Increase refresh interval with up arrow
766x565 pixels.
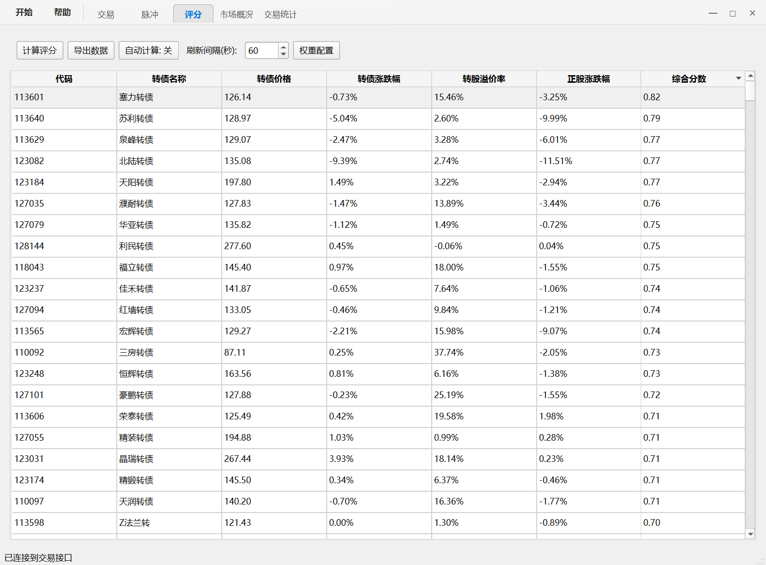283,47
